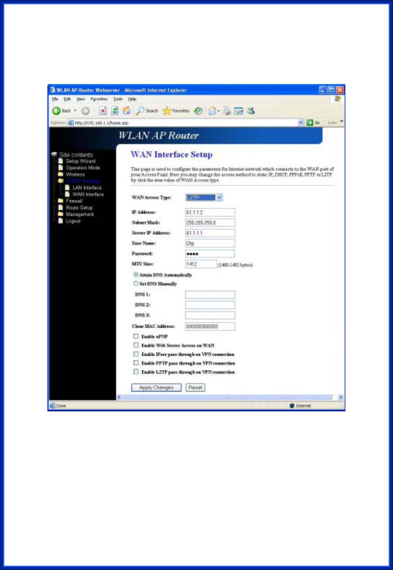Enable L2TP pass through checkbox
The image size is (393, 570).
pos(136,372)
